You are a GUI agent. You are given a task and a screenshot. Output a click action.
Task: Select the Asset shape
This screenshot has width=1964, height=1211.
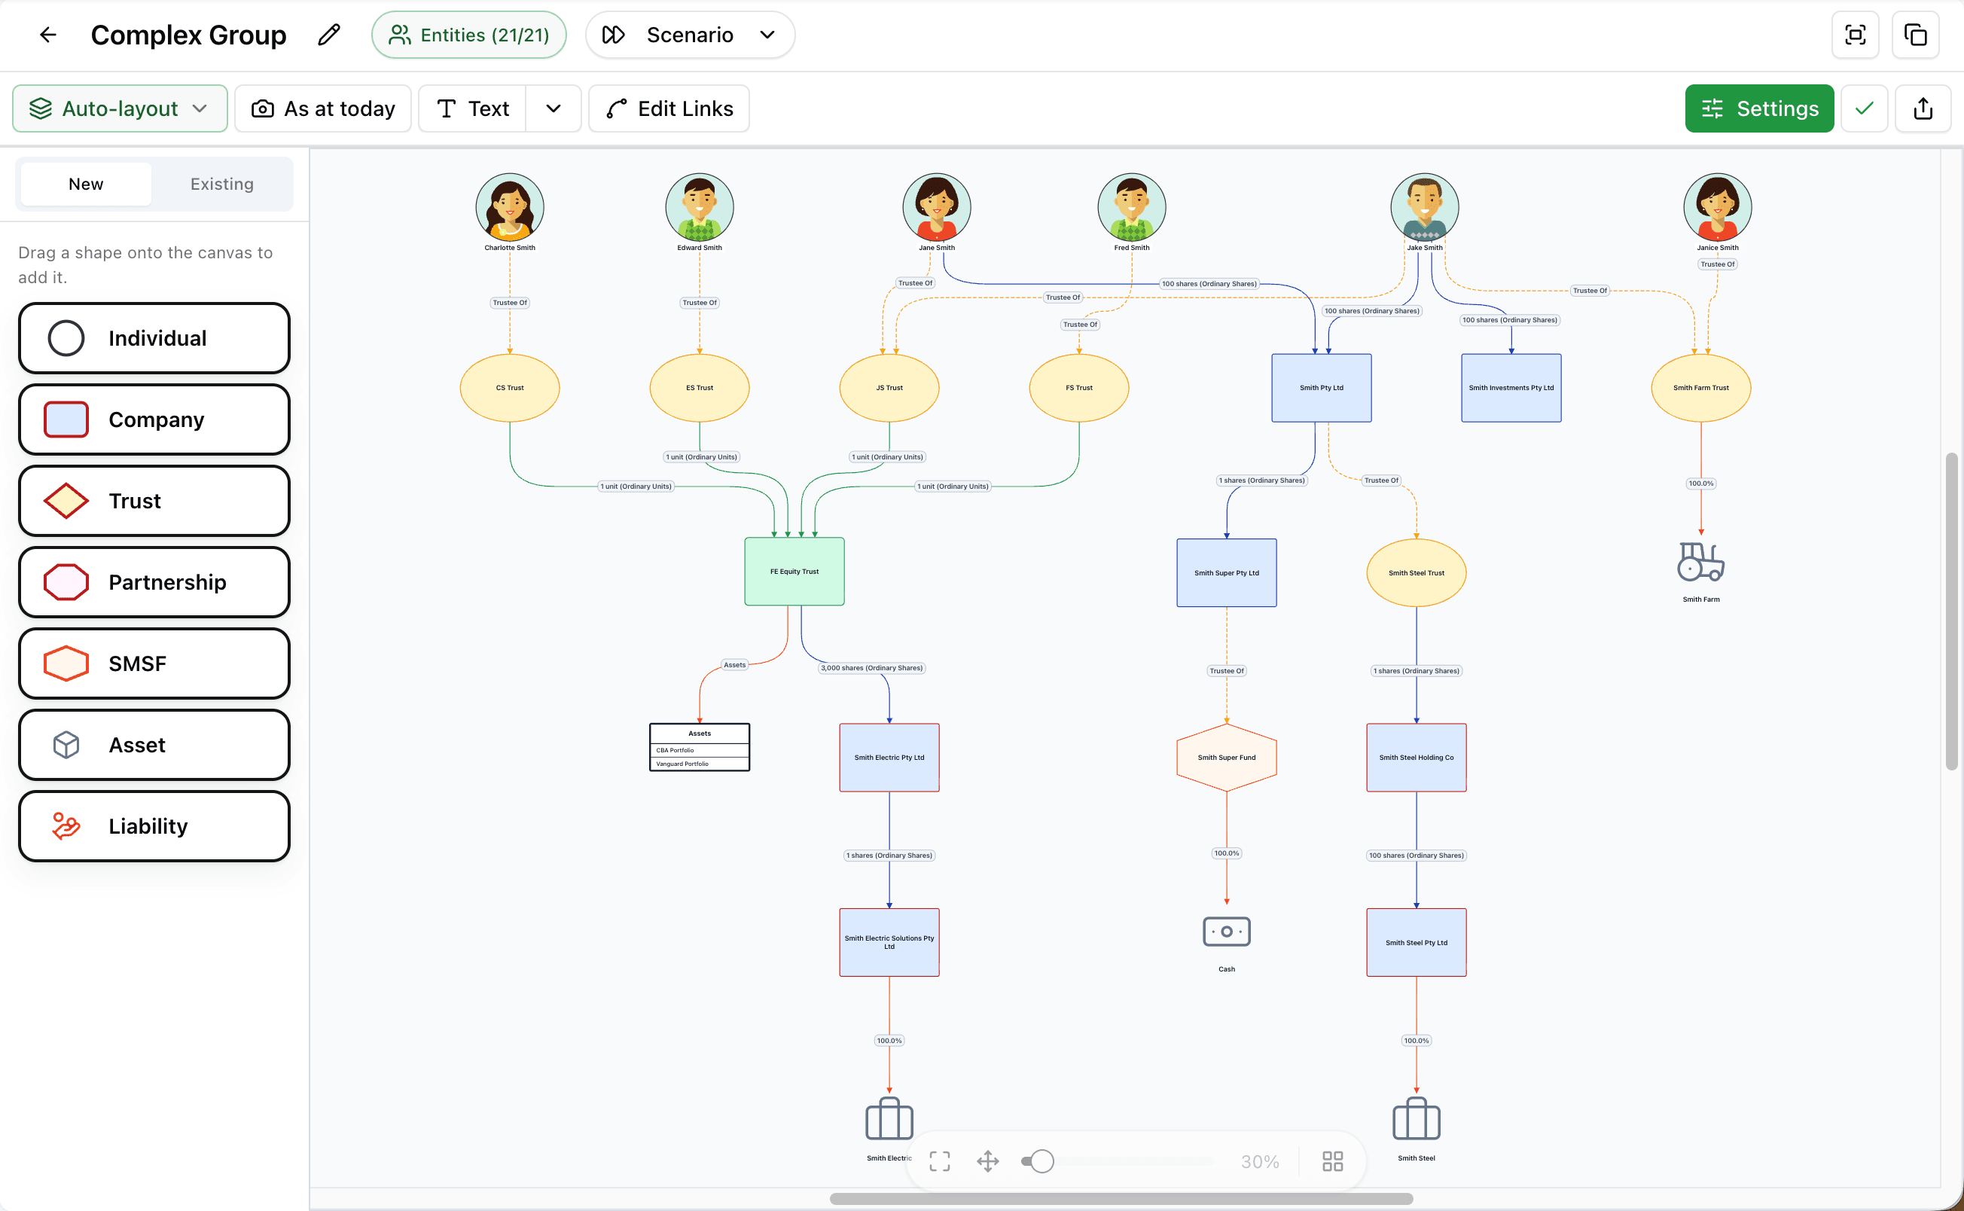154,745
